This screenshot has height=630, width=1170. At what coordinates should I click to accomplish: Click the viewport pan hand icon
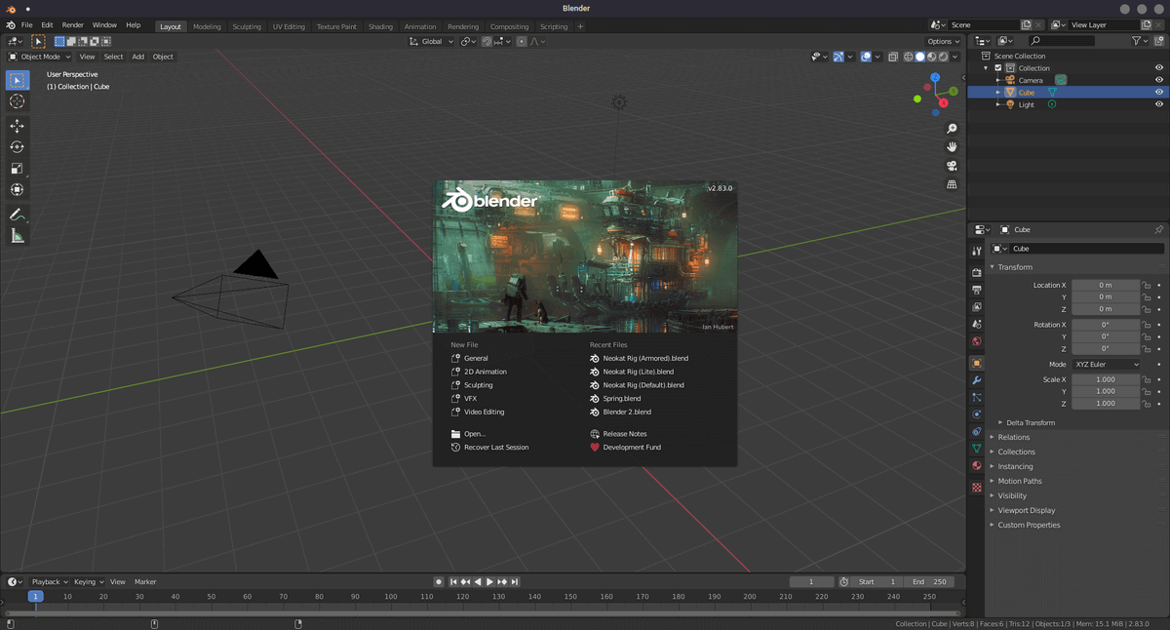pos(952,147)
